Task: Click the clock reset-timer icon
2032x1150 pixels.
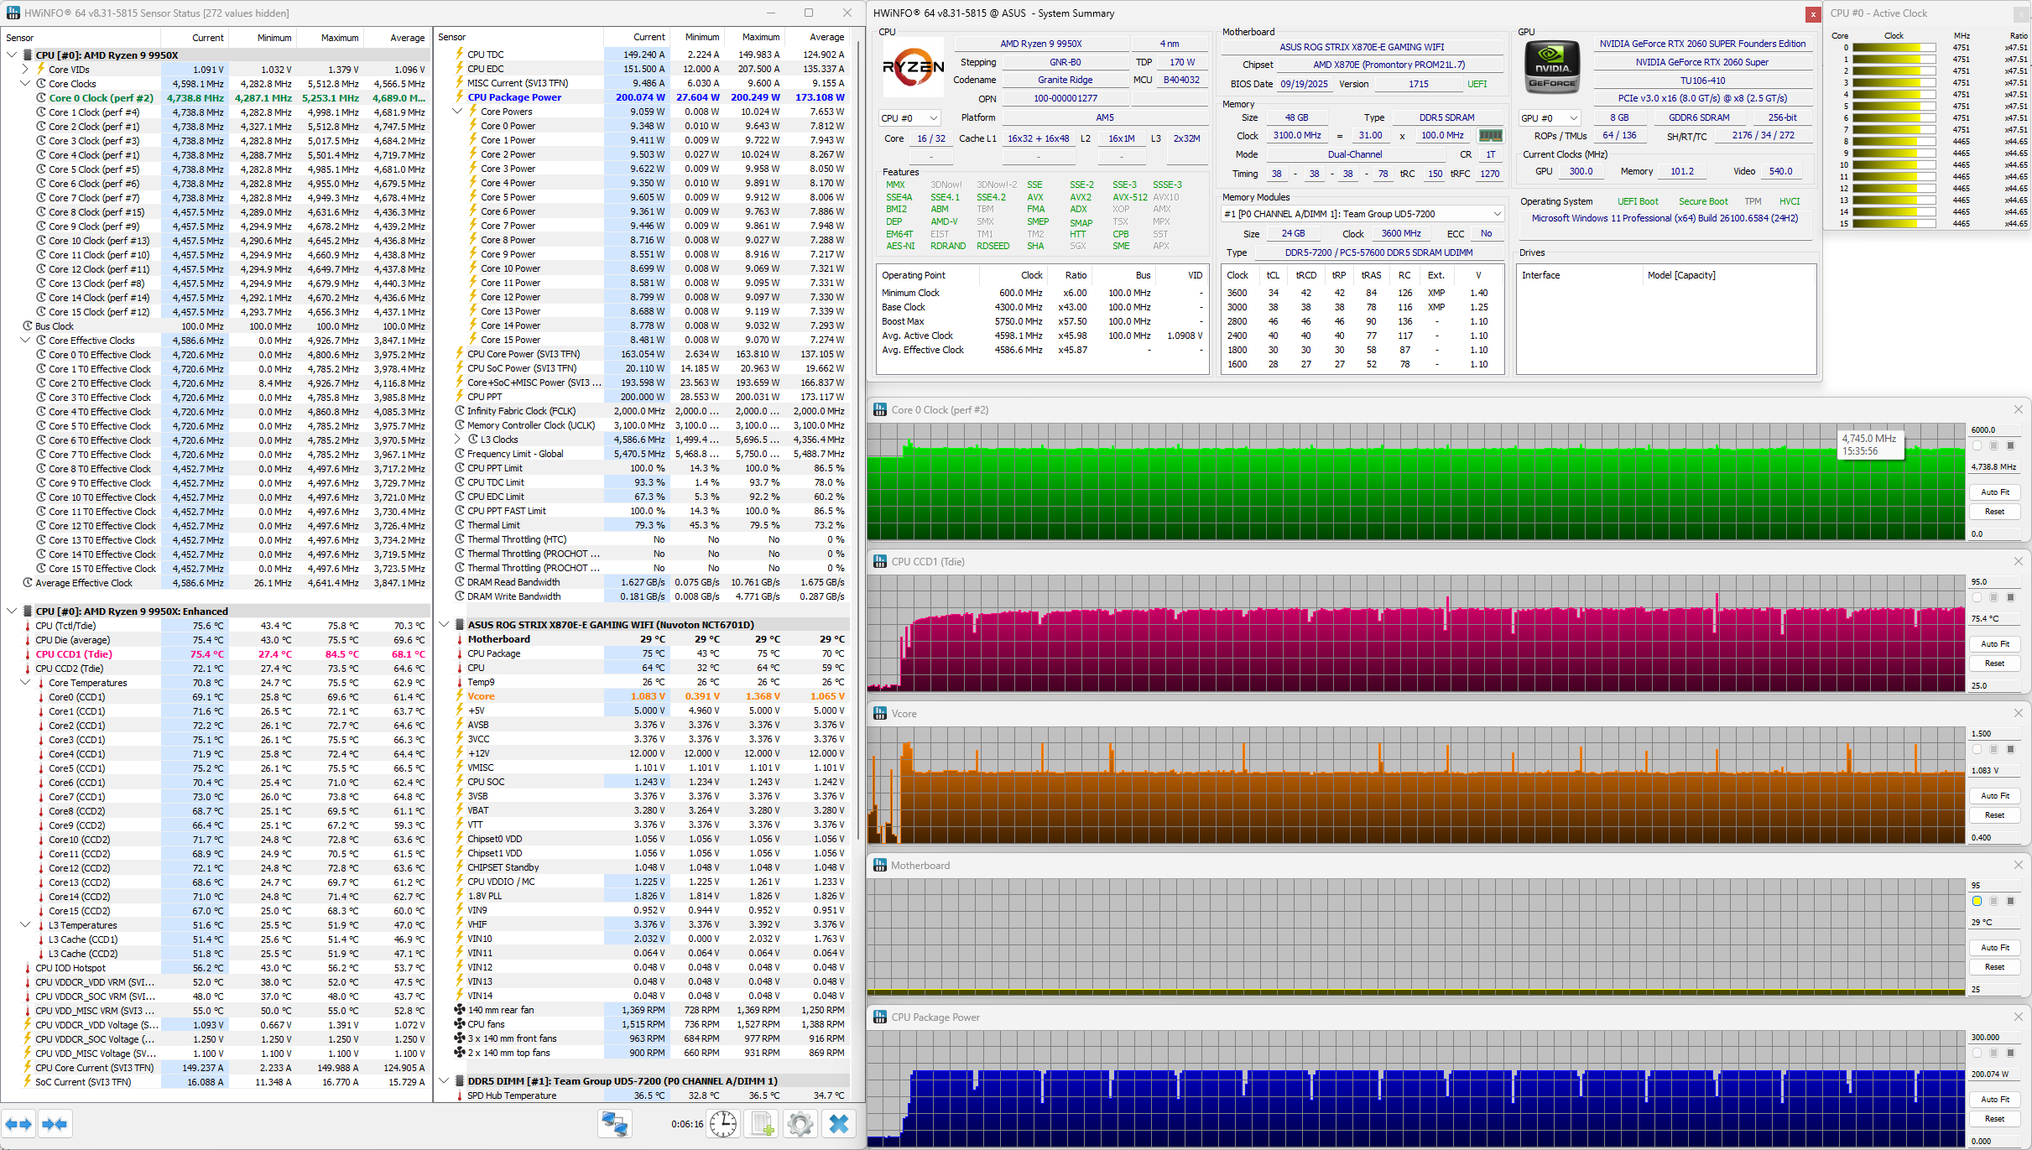Action: click(x=723, y=1124)
